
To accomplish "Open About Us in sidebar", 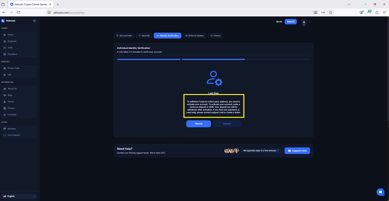I will (x=19, y=89).
